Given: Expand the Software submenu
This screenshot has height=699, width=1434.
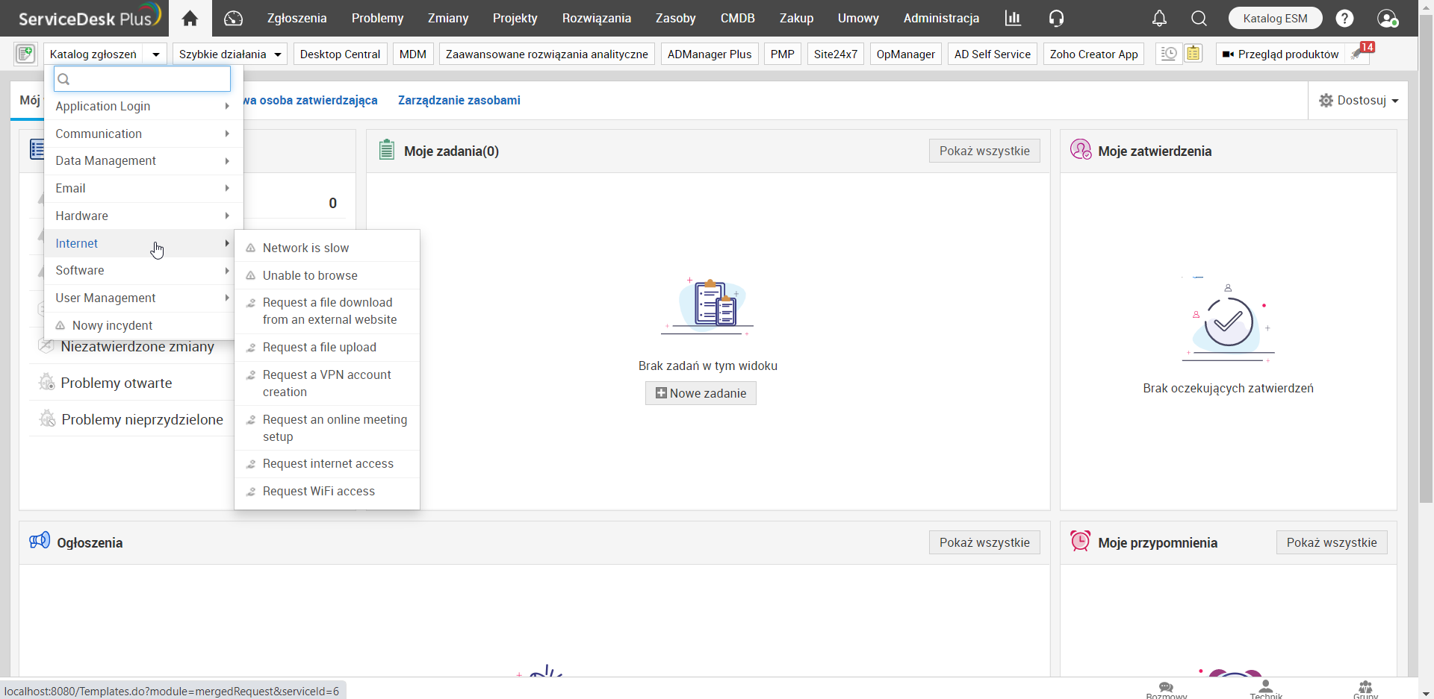Looking at the screenshot, I should point(142,270).
